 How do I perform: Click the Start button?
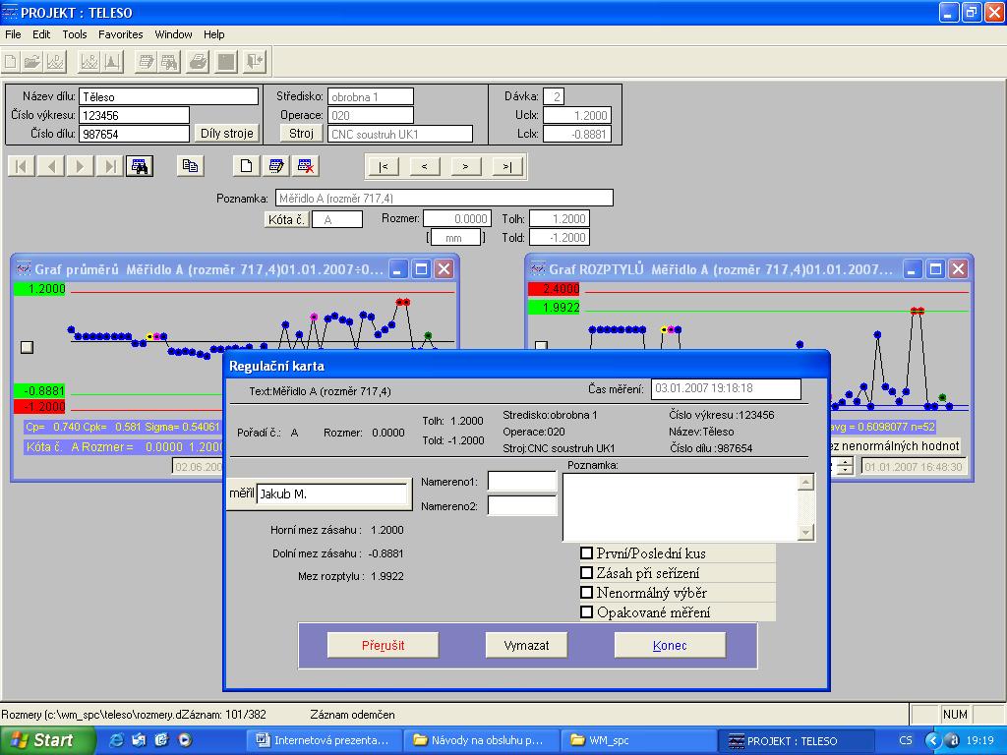47,740
